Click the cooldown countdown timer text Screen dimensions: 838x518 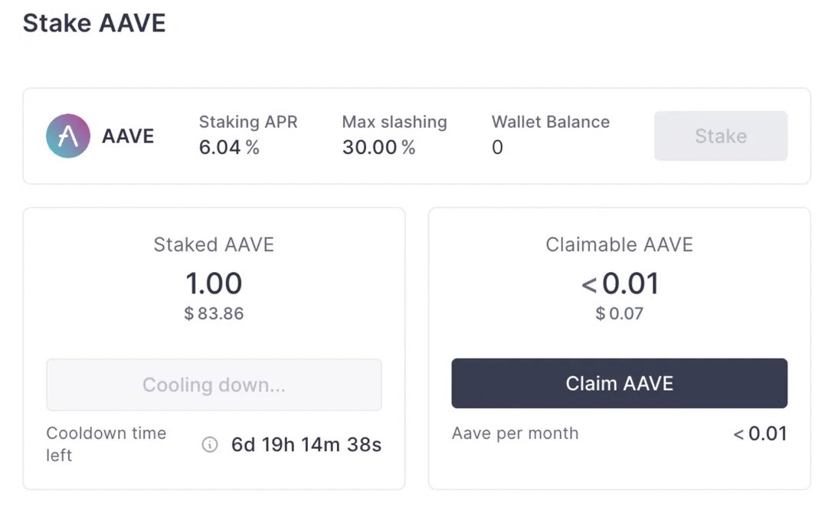306,444
